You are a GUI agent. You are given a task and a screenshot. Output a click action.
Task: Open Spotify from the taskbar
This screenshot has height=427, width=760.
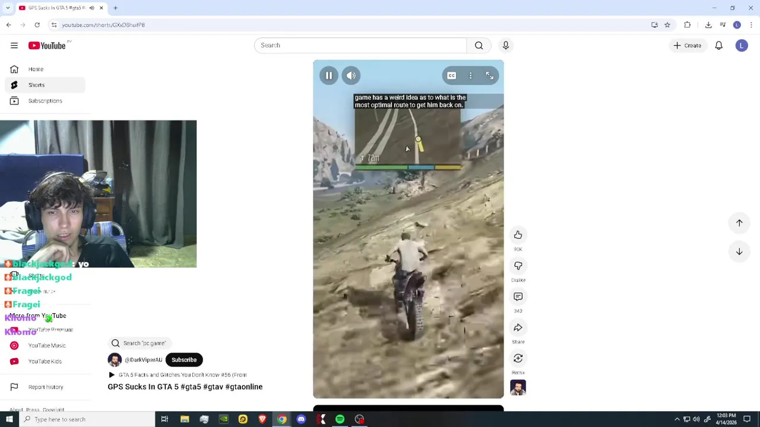coord(340,419)
